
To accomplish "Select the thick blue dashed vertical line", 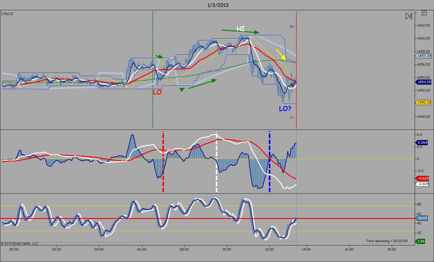I will pos(269,162).
